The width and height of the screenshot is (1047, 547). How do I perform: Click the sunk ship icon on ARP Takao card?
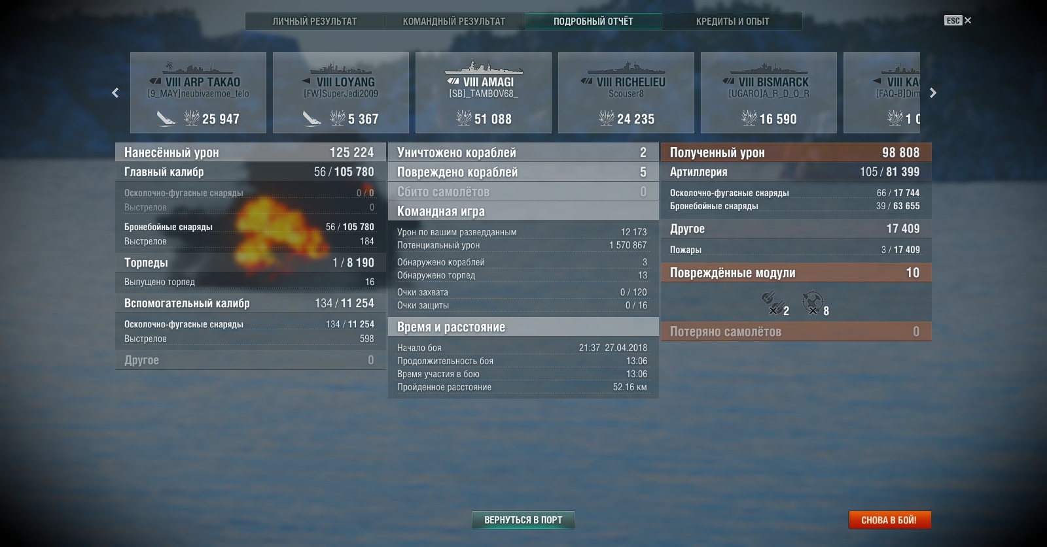pyautogui.click(x=166, y=118)
